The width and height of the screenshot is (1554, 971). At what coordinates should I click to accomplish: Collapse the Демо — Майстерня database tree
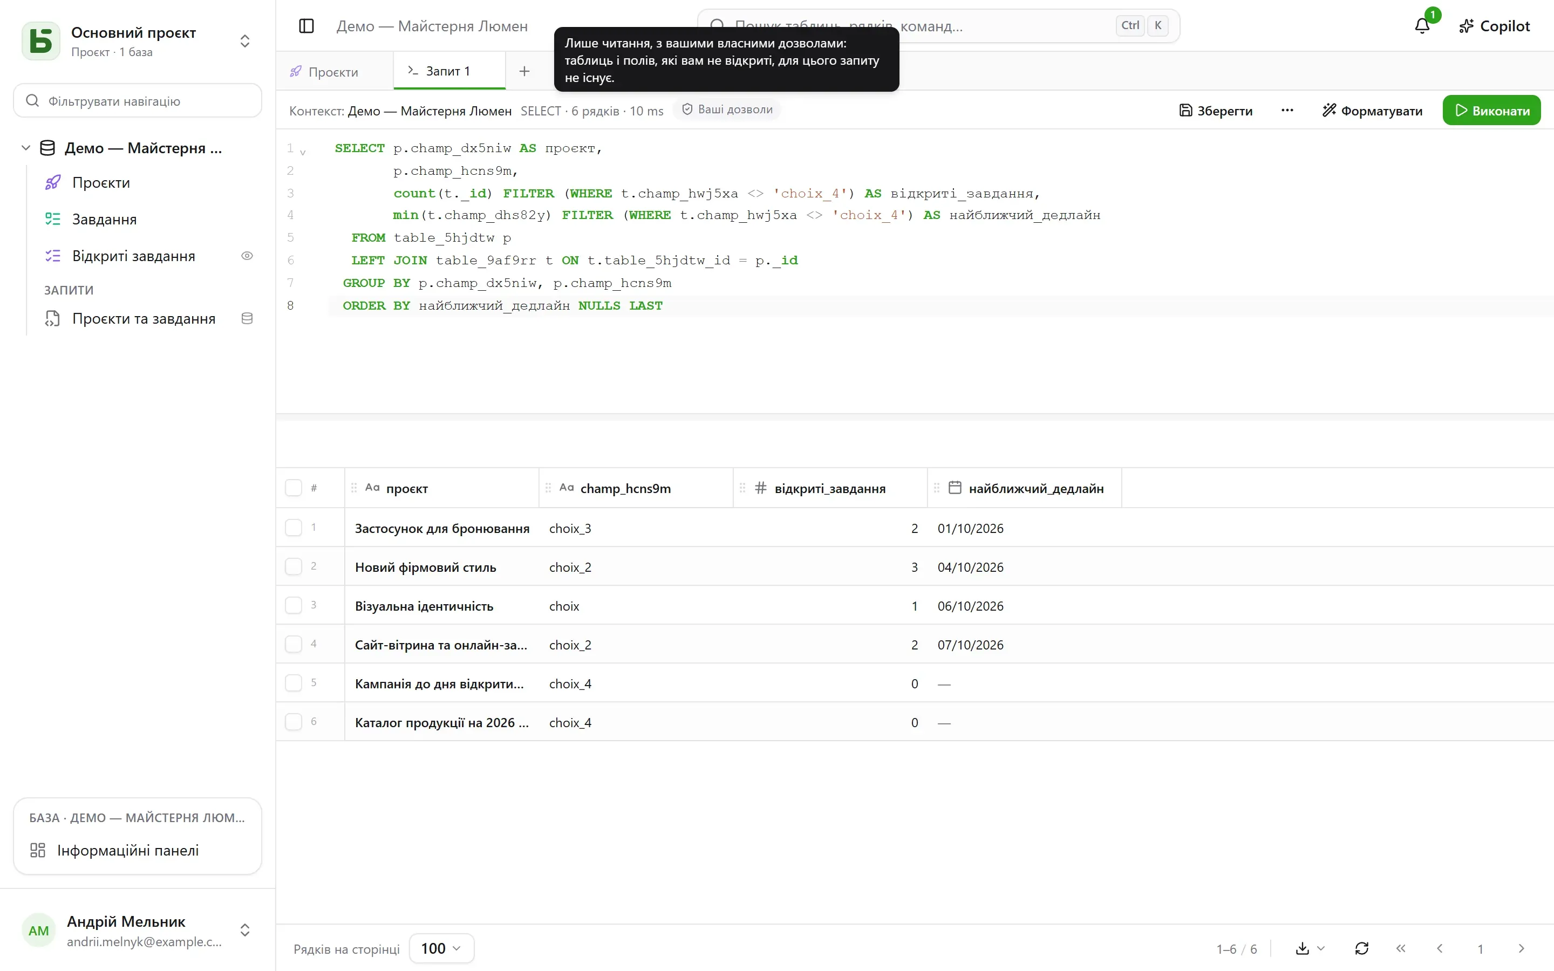point(26,148)
